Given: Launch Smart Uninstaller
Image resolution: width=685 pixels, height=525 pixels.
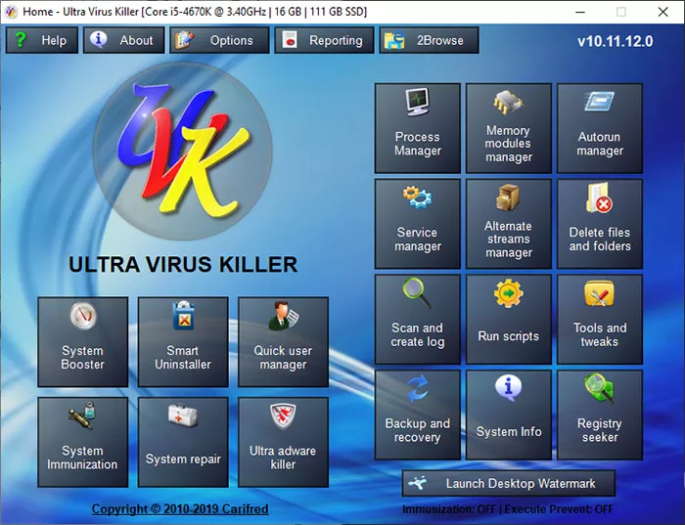Looking at the screenshot, I should (x=183, y=342).
